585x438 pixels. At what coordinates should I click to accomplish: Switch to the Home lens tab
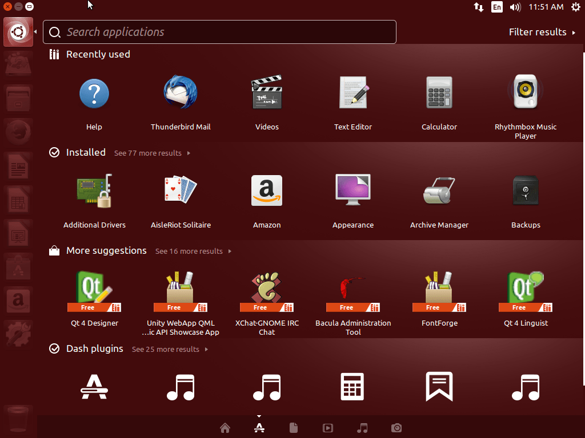225,428
